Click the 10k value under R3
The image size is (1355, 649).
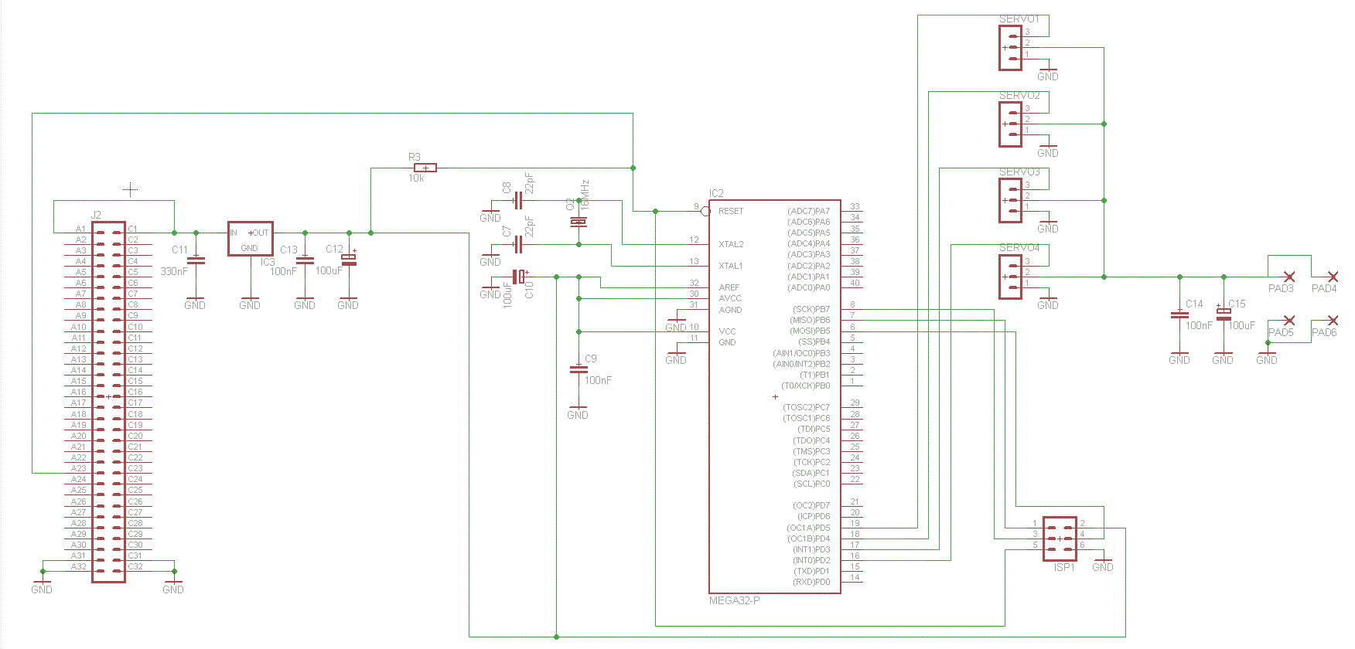[x=416, y=178]
